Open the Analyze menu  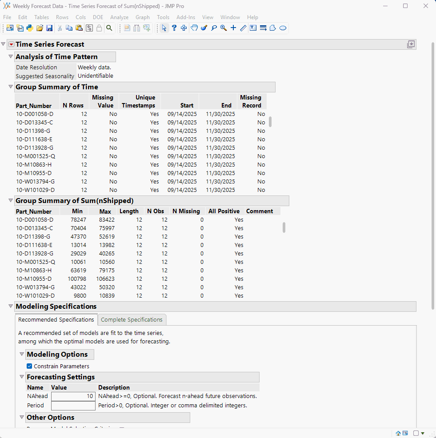click(x=119, y=17)
